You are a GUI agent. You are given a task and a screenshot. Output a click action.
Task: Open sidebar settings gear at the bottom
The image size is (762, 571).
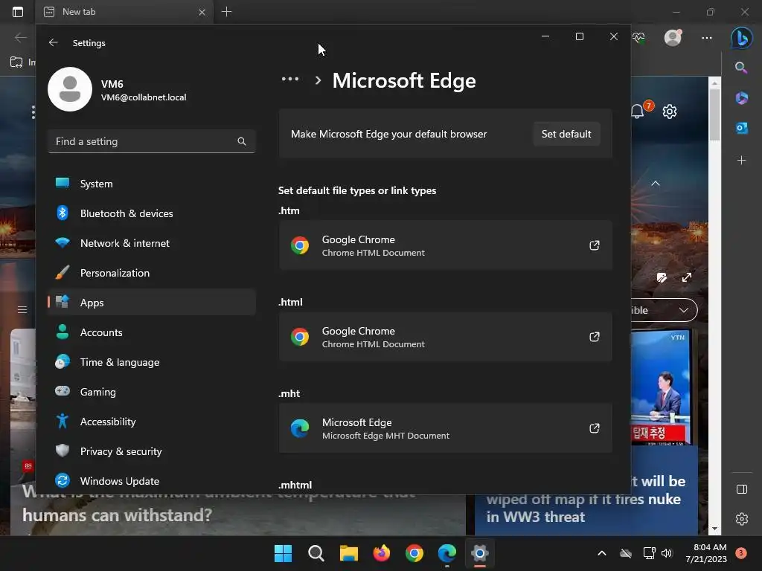pyautogui.click(x=742, y=519)
